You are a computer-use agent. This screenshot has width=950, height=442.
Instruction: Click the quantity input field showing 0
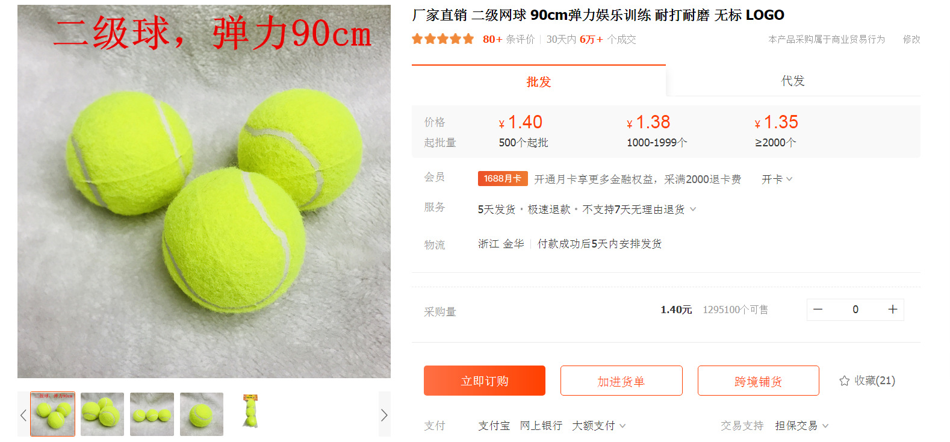tap(855, 310)
